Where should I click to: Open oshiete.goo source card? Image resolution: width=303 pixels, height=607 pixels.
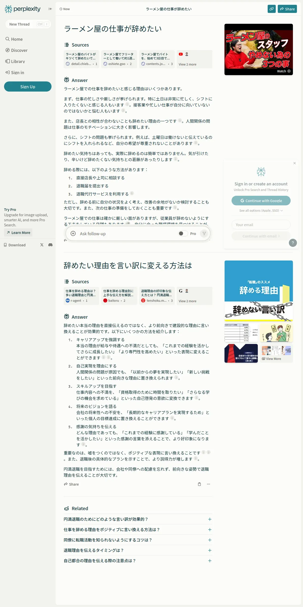tap(119, 59)
